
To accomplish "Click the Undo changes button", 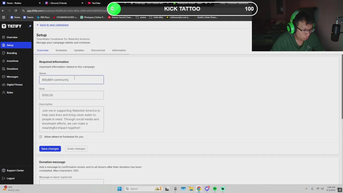I will [76, 149].
